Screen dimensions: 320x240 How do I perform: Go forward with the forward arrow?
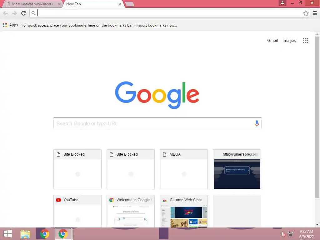pos(14,13)
